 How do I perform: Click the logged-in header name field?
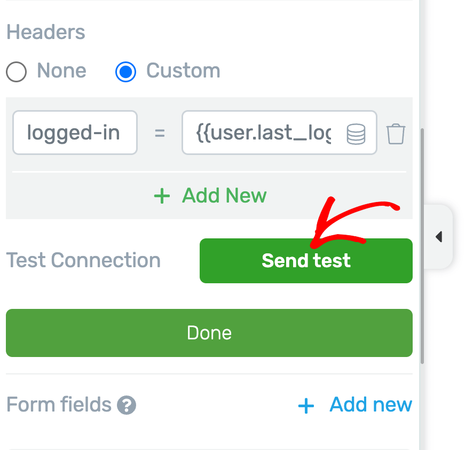tap(75, 133)
